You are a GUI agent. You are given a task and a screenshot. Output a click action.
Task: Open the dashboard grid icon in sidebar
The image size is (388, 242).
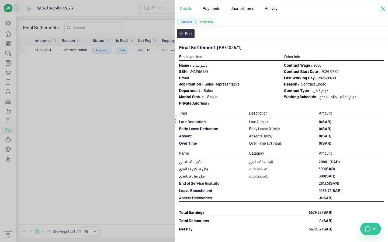tap(8, 44)
